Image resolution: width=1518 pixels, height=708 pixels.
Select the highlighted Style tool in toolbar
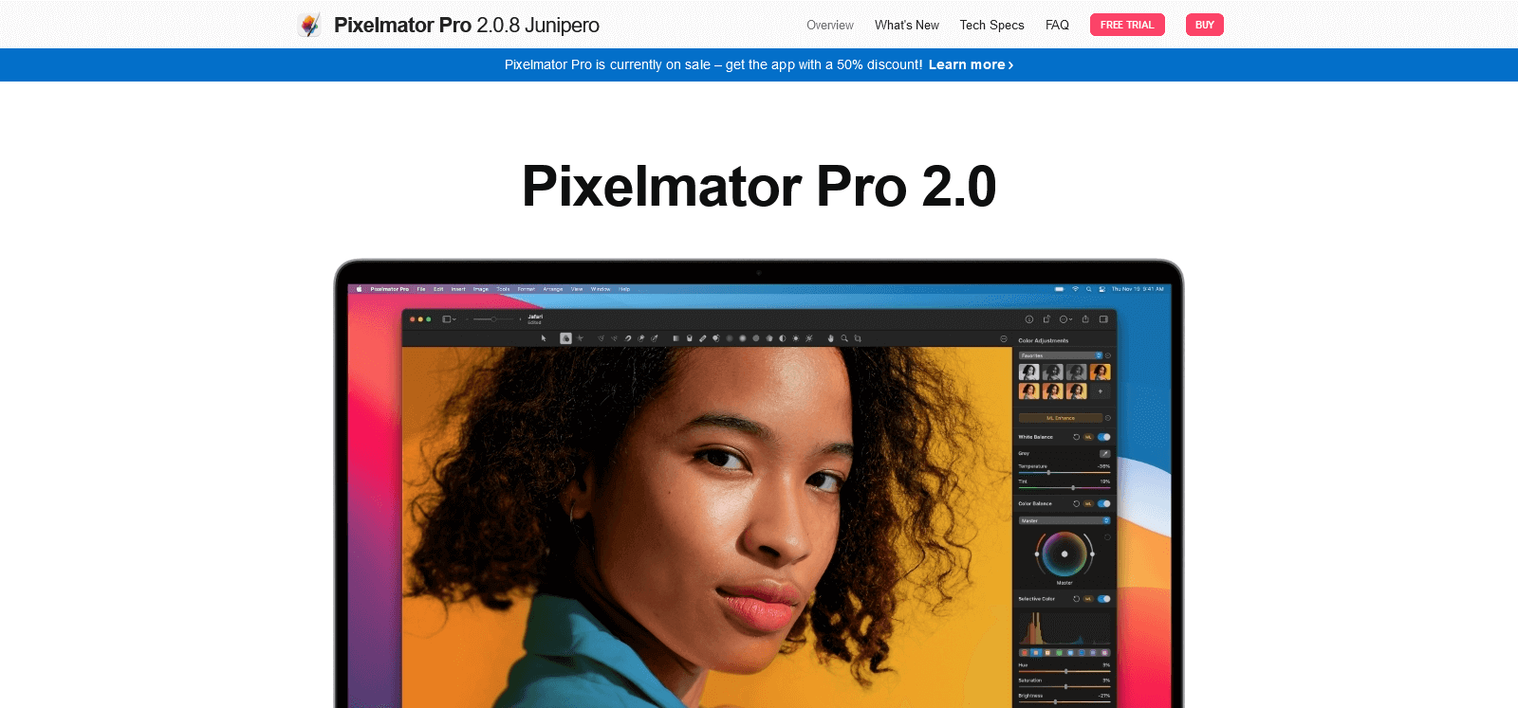click(565, 338)
